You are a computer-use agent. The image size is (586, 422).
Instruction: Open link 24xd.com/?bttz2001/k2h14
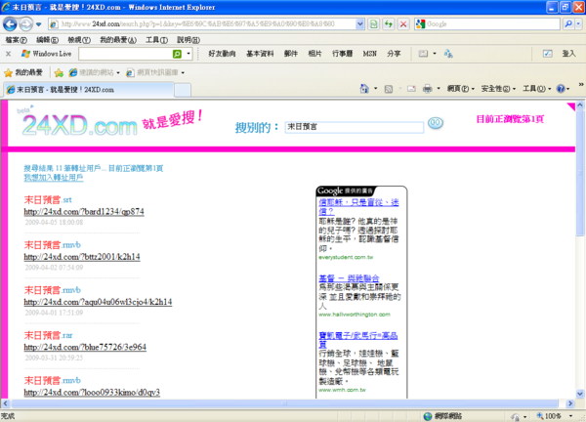tap(82, 257)
